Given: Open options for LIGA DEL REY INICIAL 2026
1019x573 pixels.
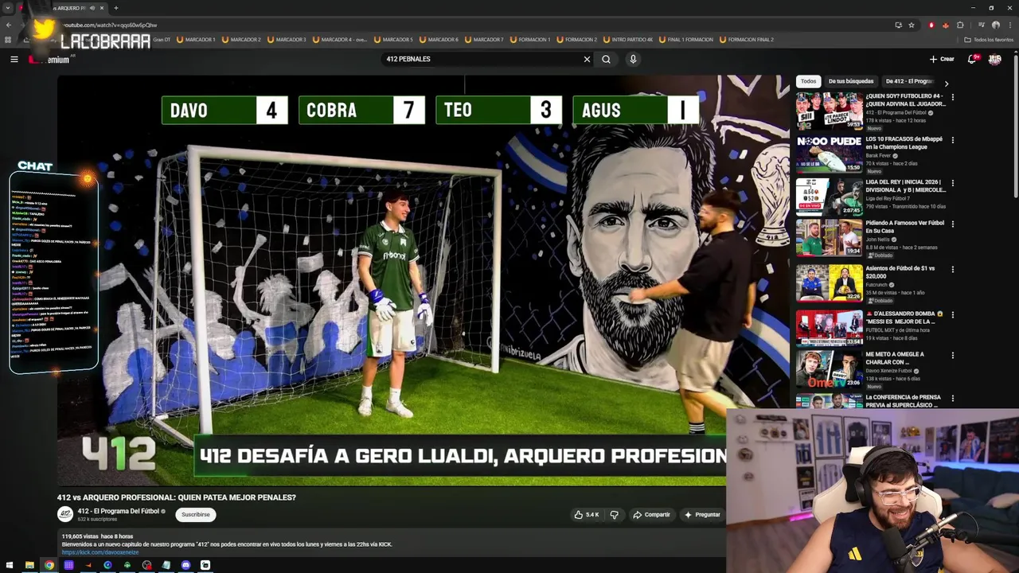Looking at the screenshot, I should pyautogui.click(x=952, y=183).
